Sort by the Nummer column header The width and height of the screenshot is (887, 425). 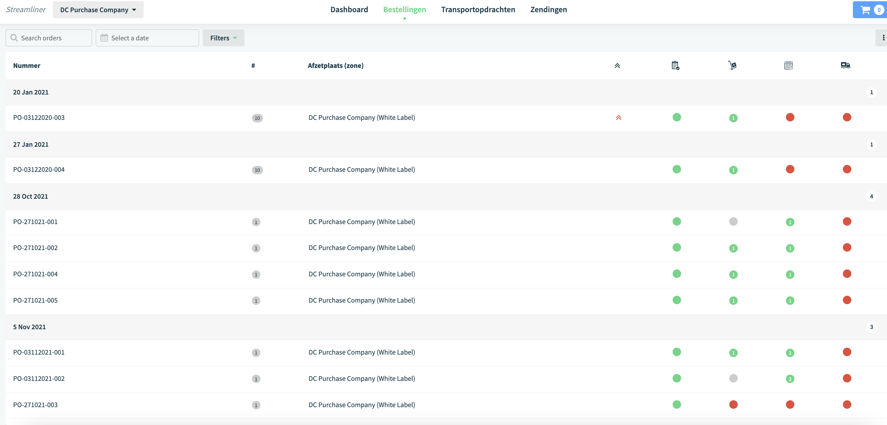click(27, 65)
